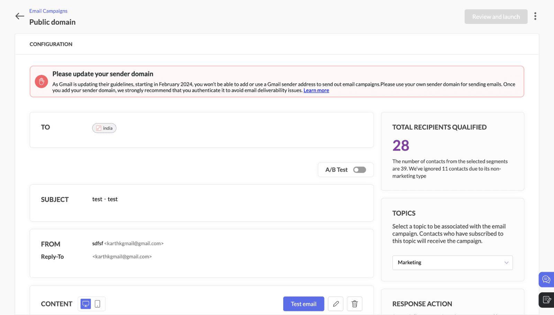Viewport: 554px width, 315px height.
Task: Edit the subject line test - test
Action: [x=105, y=199]
